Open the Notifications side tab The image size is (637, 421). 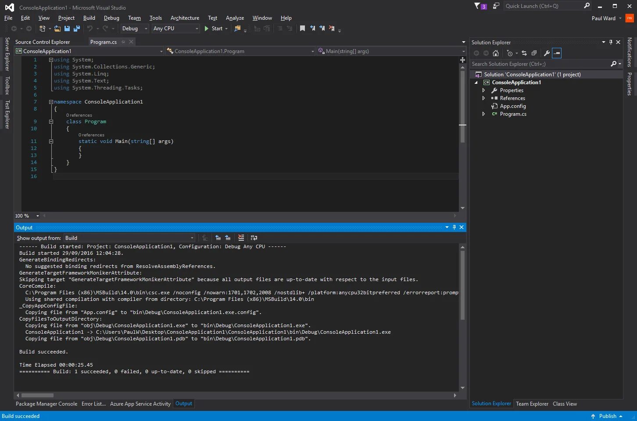(x=629, y=52)
